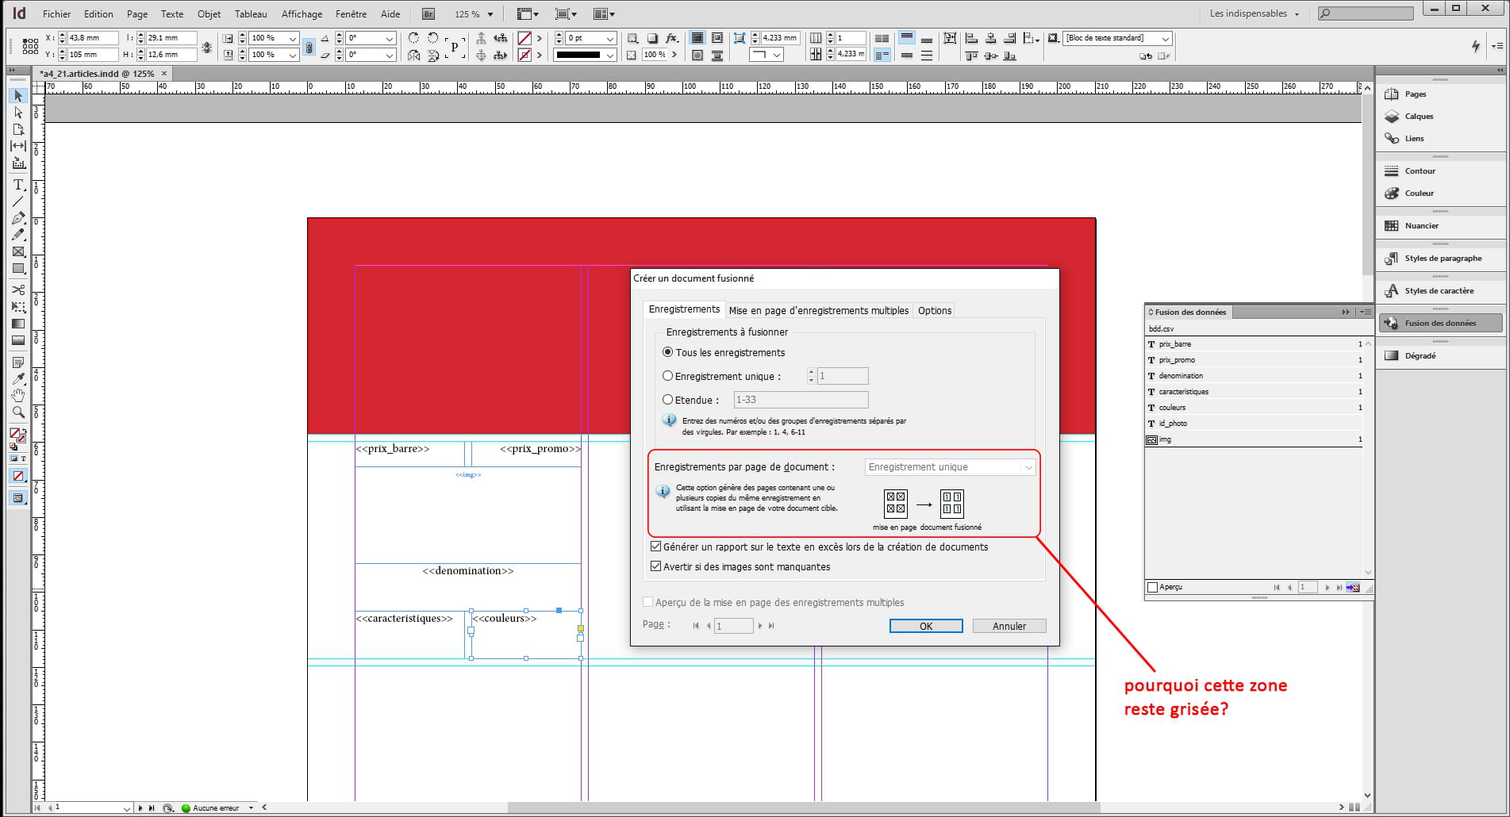This screenshot has width=1510, height=817.
Task: Select the Zoom magnifier tool
Action: tap(18, 412)
